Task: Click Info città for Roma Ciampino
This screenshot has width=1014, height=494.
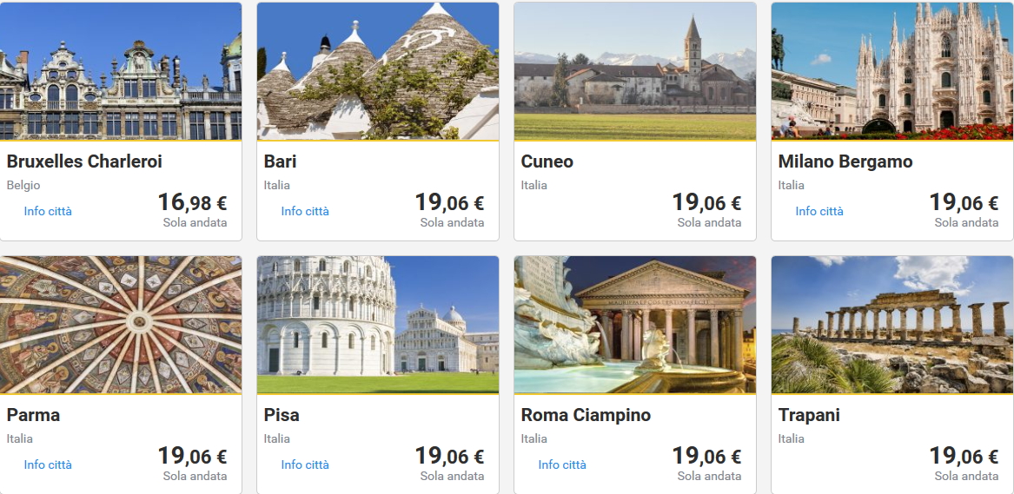Action: (562, 464)
